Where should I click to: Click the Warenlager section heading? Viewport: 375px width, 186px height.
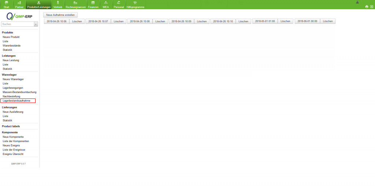pyautogui.click(x=9, y=75)
